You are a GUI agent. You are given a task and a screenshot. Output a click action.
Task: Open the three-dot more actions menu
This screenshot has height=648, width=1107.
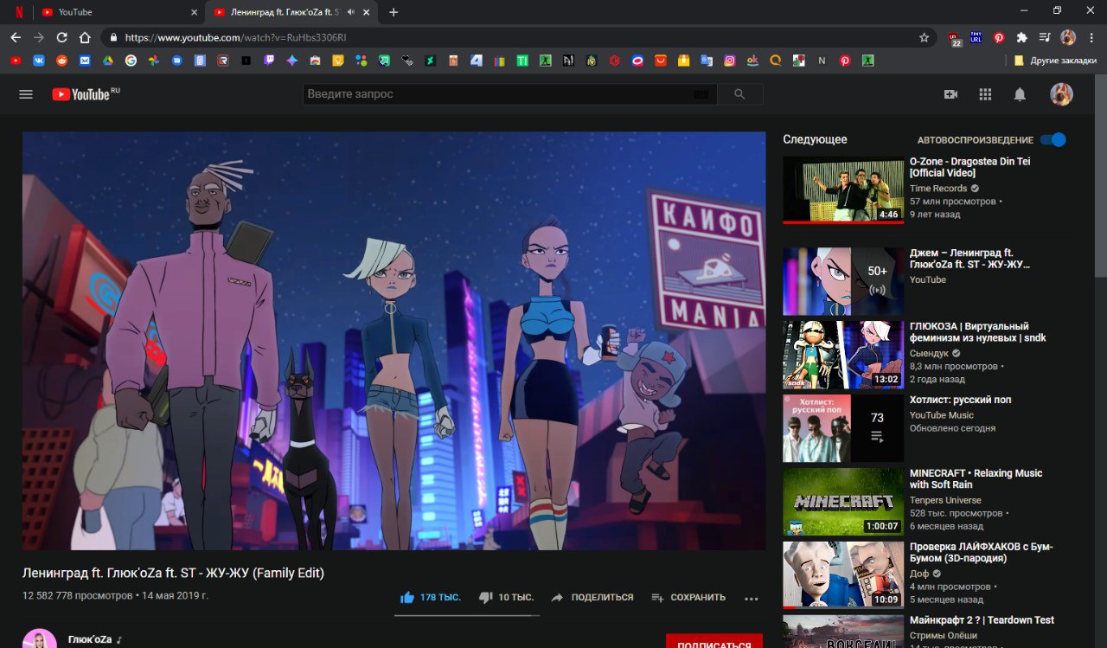pos(751,598)
